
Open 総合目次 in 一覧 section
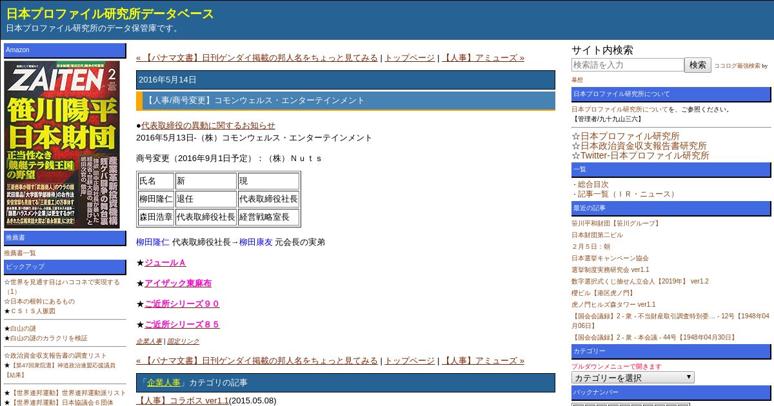coord(593,184)
